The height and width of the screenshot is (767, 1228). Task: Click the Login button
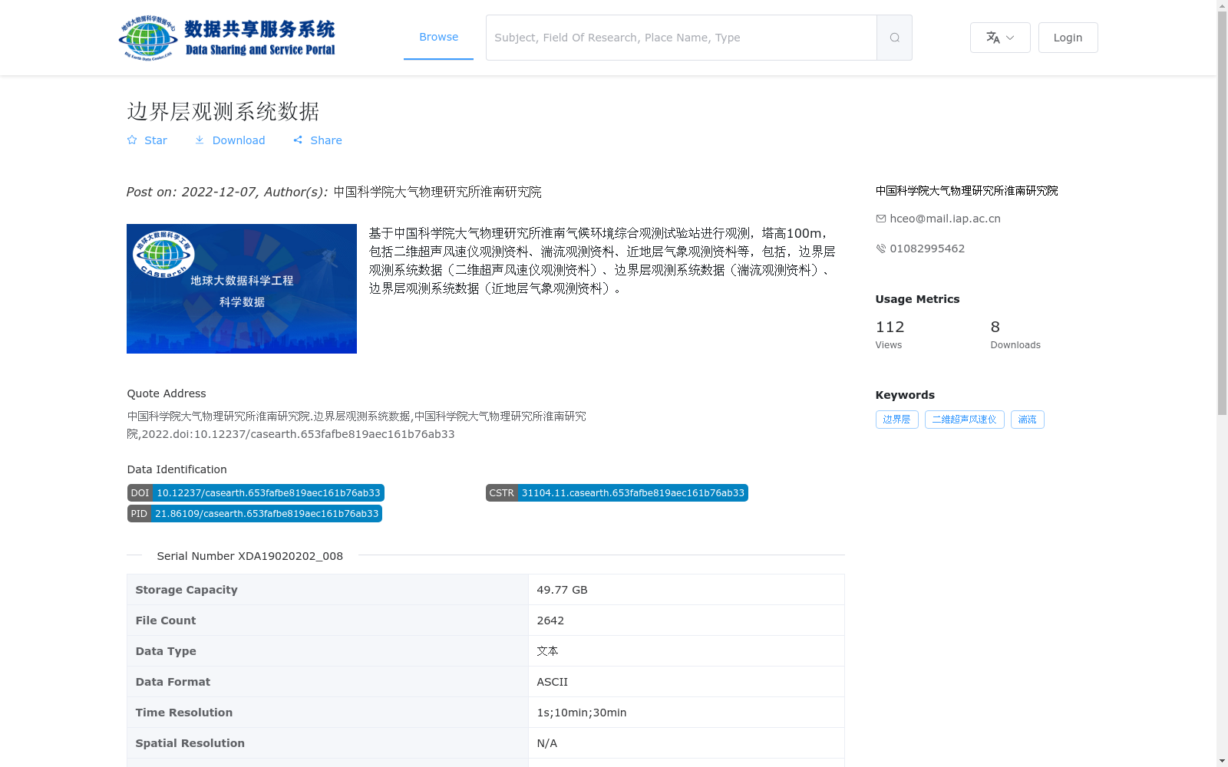coord(1068,38)
